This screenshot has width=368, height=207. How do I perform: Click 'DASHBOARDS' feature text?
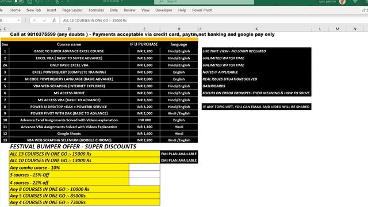[x=214, y=86]
